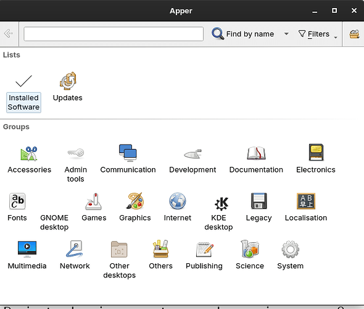Open the Graphics palette group
The image size is (364, 309).
point(135,207)
